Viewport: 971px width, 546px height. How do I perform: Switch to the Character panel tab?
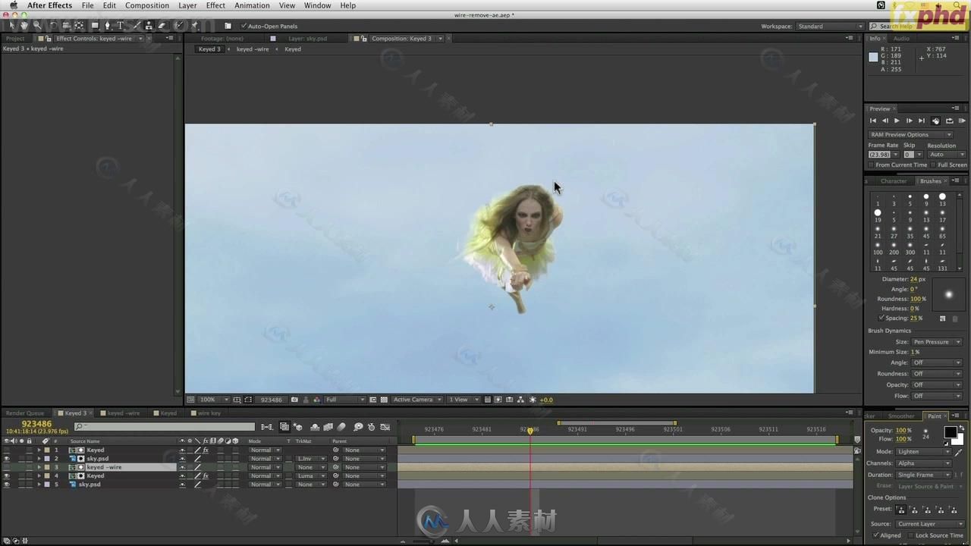click(x=894, y=180)
